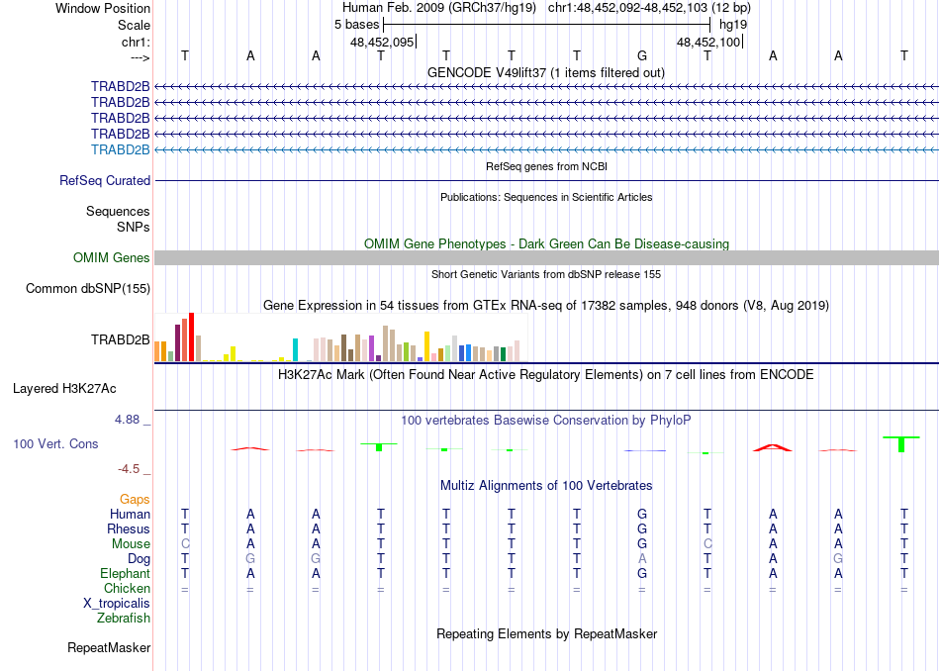Click the H3K27Ac Mark track title

tap(545, 375)
